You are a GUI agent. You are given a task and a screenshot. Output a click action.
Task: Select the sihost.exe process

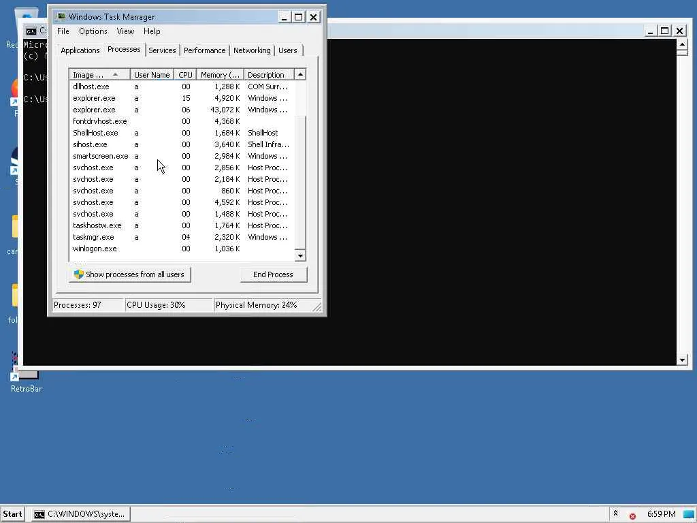coord(182,144)
